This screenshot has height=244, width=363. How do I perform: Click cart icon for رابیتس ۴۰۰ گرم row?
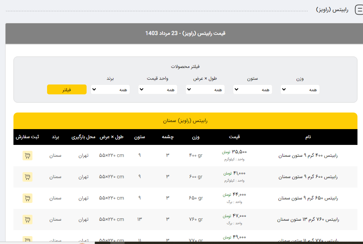[x=27, y=156]
